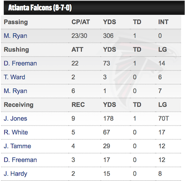Click the CP/AT column header
Screen dimensions: 185x181
81,22
